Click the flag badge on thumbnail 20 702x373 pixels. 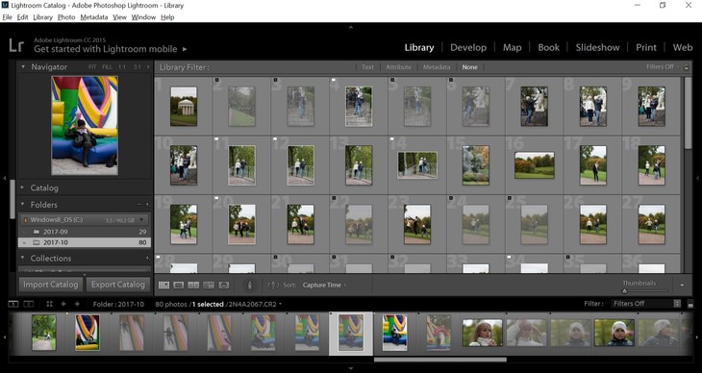click(217, 198)
